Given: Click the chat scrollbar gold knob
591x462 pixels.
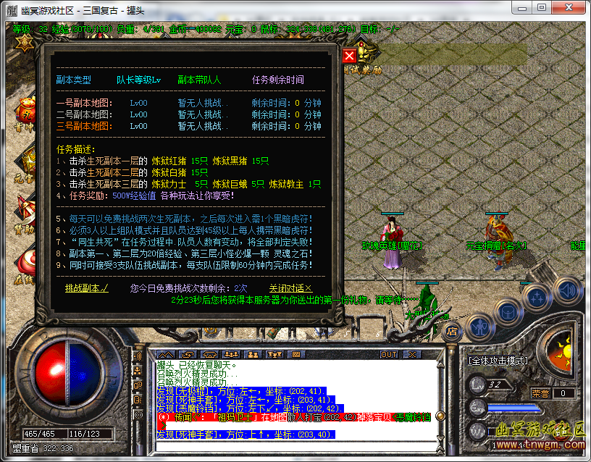Looking at the screenshot, I should click(440, 416).
